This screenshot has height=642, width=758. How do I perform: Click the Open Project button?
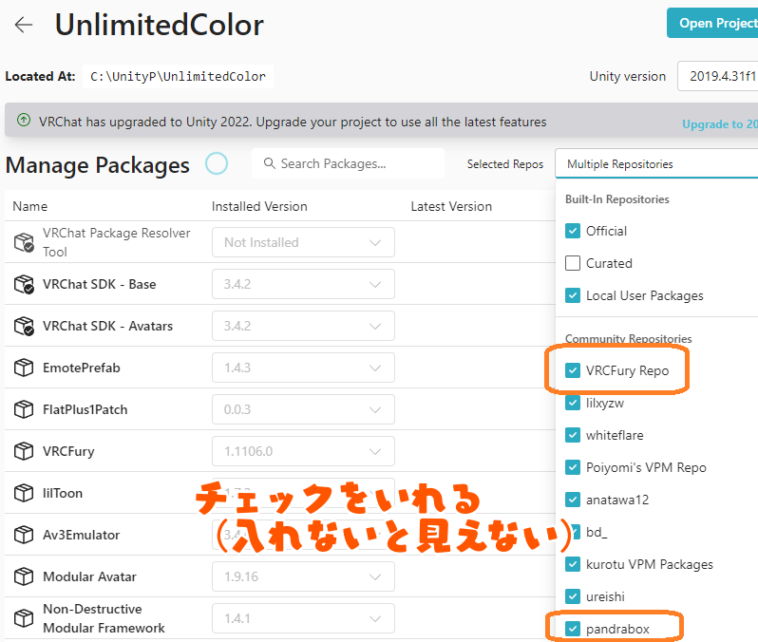712,23
